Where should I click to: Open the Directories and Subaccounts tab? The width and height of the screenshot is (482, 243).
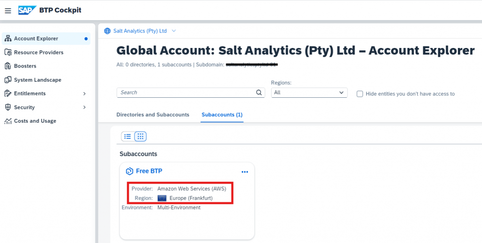click(153, 115)
